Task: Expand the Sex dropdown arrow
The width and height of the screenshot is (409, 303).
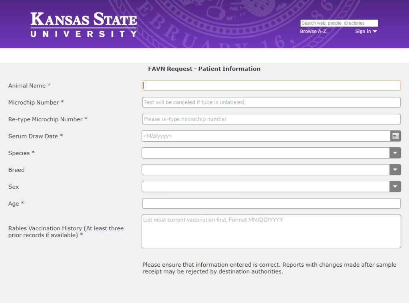Action: (395, 186)
